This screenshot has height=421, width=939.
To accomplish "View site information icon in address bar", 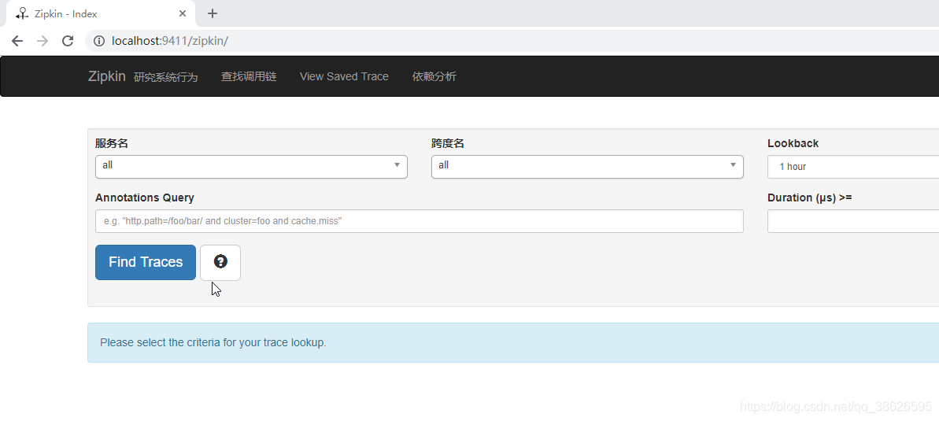I will 100,41.
